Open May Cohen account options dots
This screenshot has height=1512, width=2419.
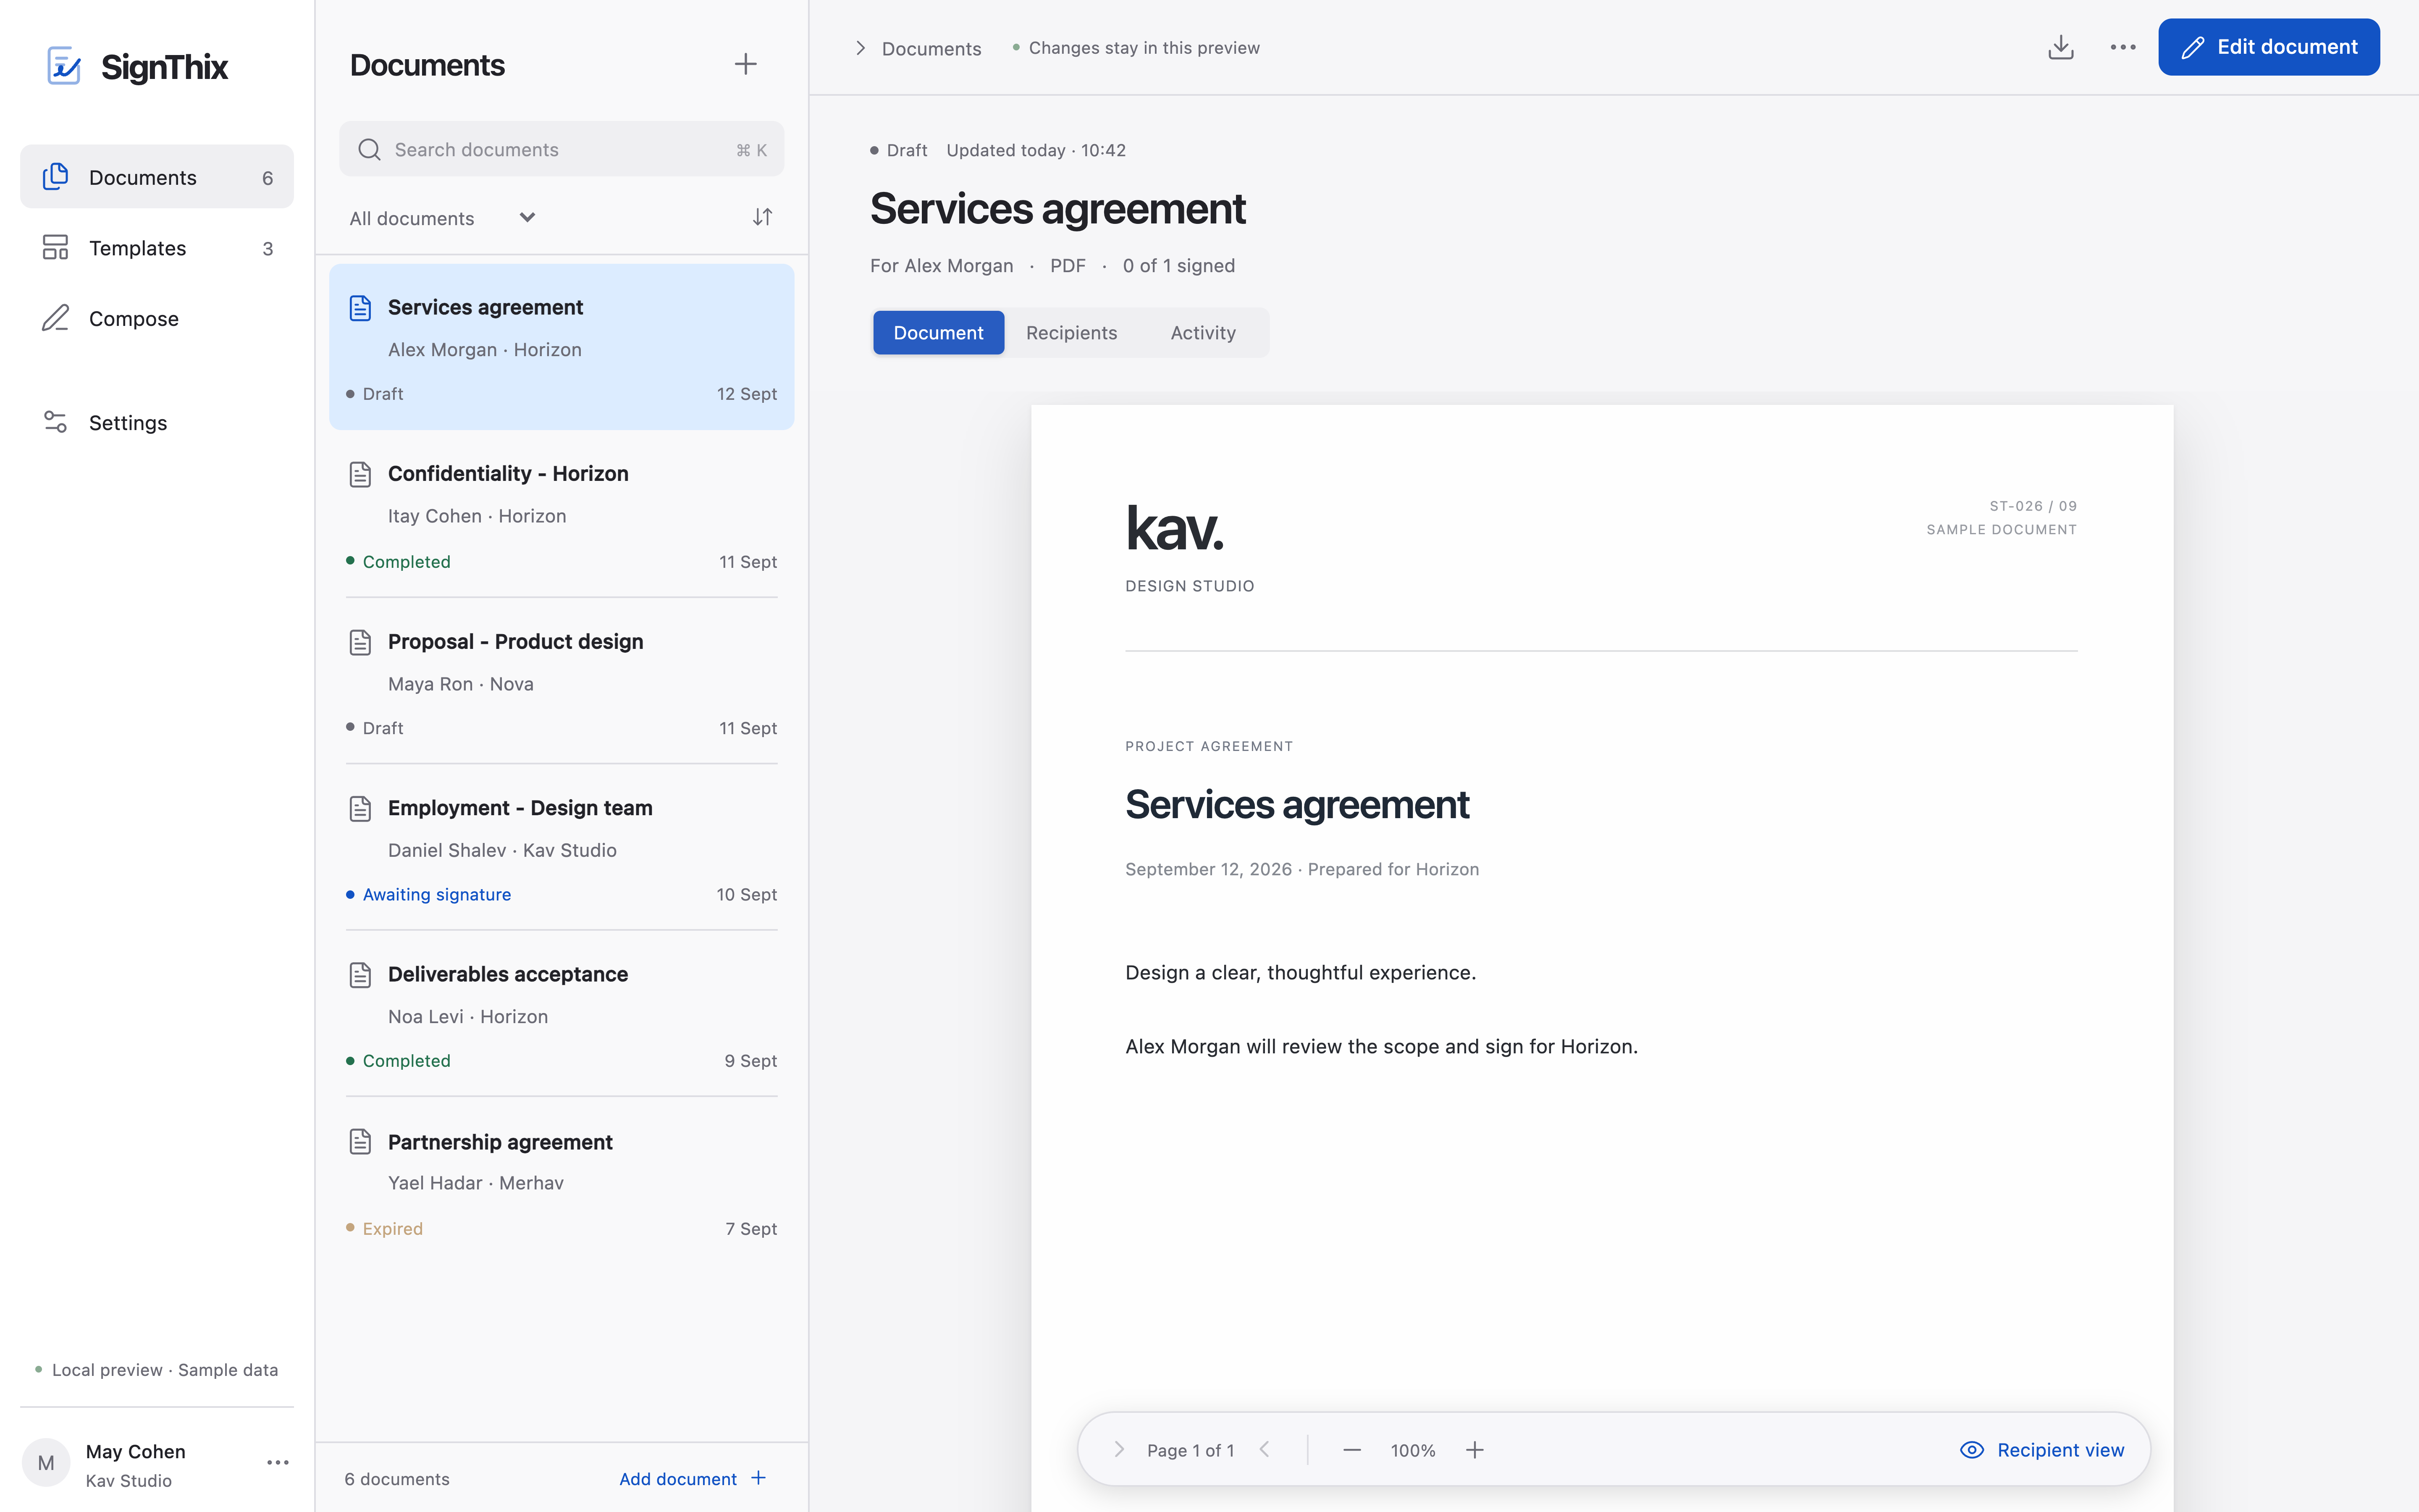click(278, 1463)
